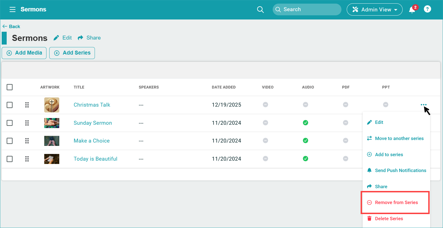This screenshot has height=228, width=443.
Task: Check the Christmas Talk row checkbox
Action: 10,105
